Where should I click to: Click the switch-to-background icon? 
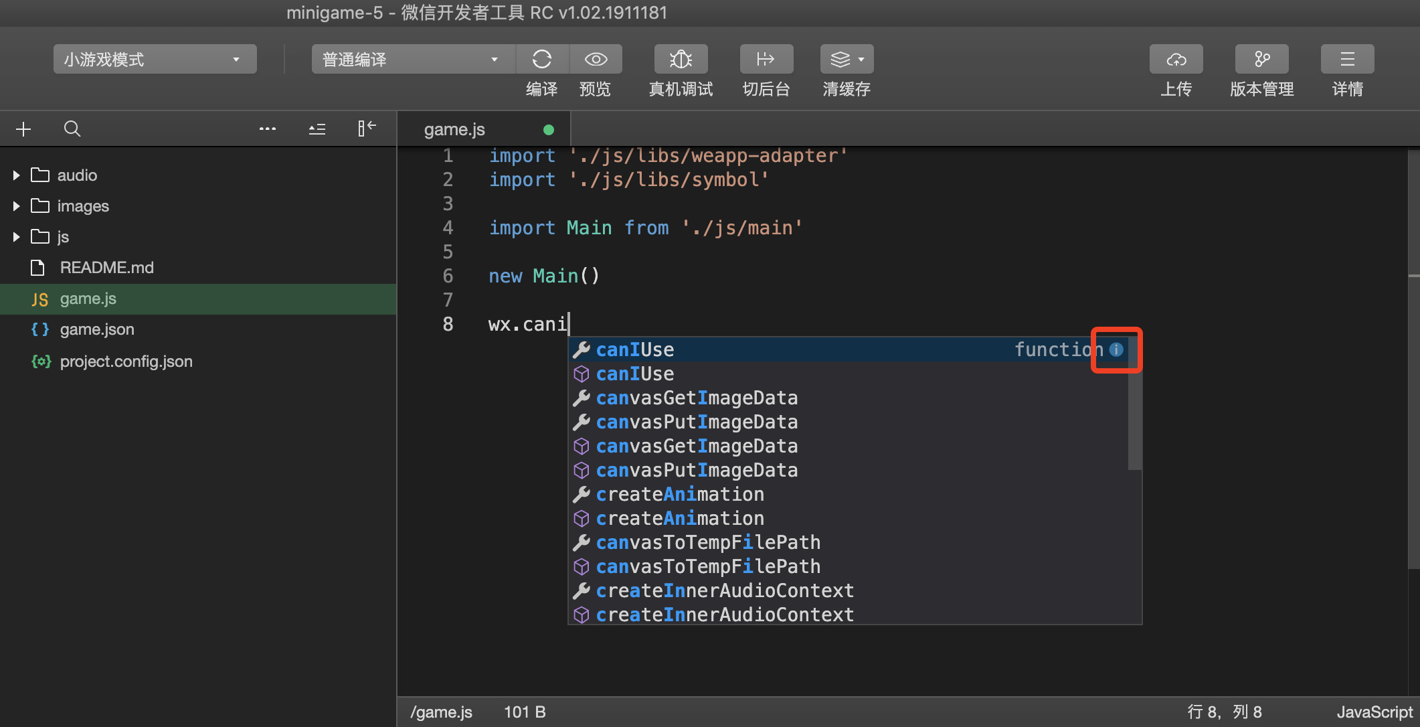(x=766, y=59)
